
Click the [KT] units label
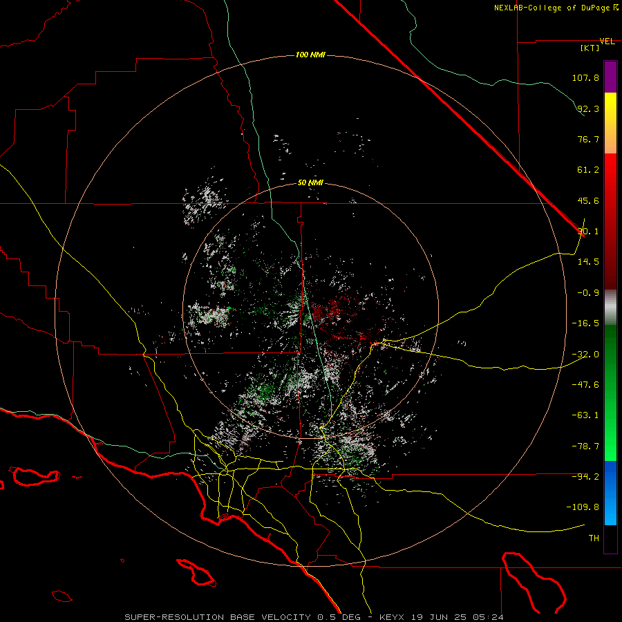590,48
